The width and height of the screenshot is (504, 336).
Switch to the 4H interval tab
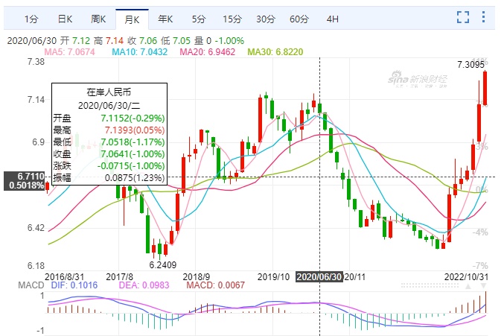332,18
